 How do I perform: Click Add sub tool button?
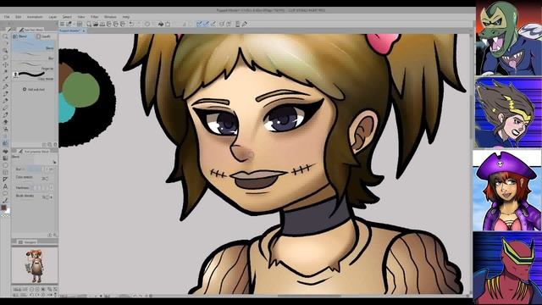(34, 89)
